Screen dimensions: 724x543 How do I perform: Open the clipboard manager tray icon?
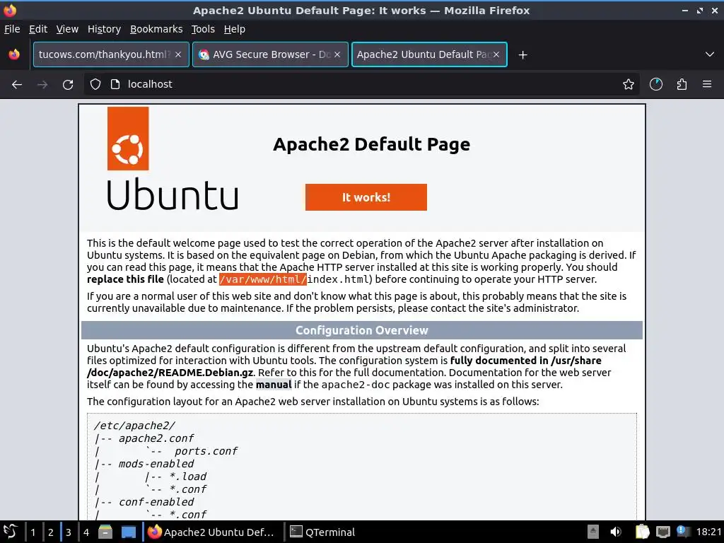(x=642, y=532)
